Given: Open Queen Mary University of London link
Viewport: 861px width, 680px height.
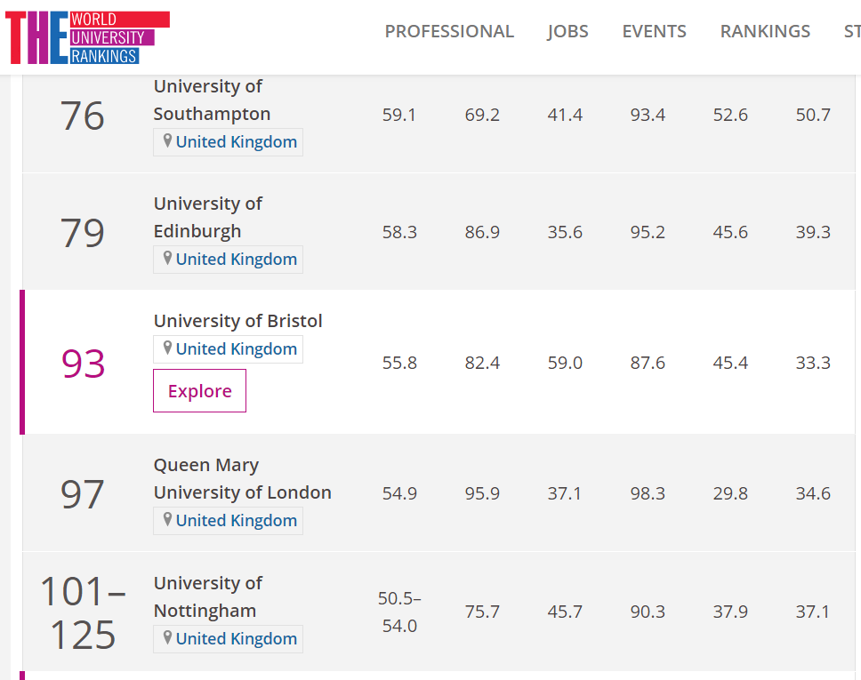Looking at the screenshot, I should pyautogui.click(x=242, y=478).
